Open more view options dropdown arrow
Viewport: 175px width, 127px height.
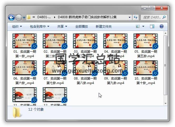click(x=143, y=26)
